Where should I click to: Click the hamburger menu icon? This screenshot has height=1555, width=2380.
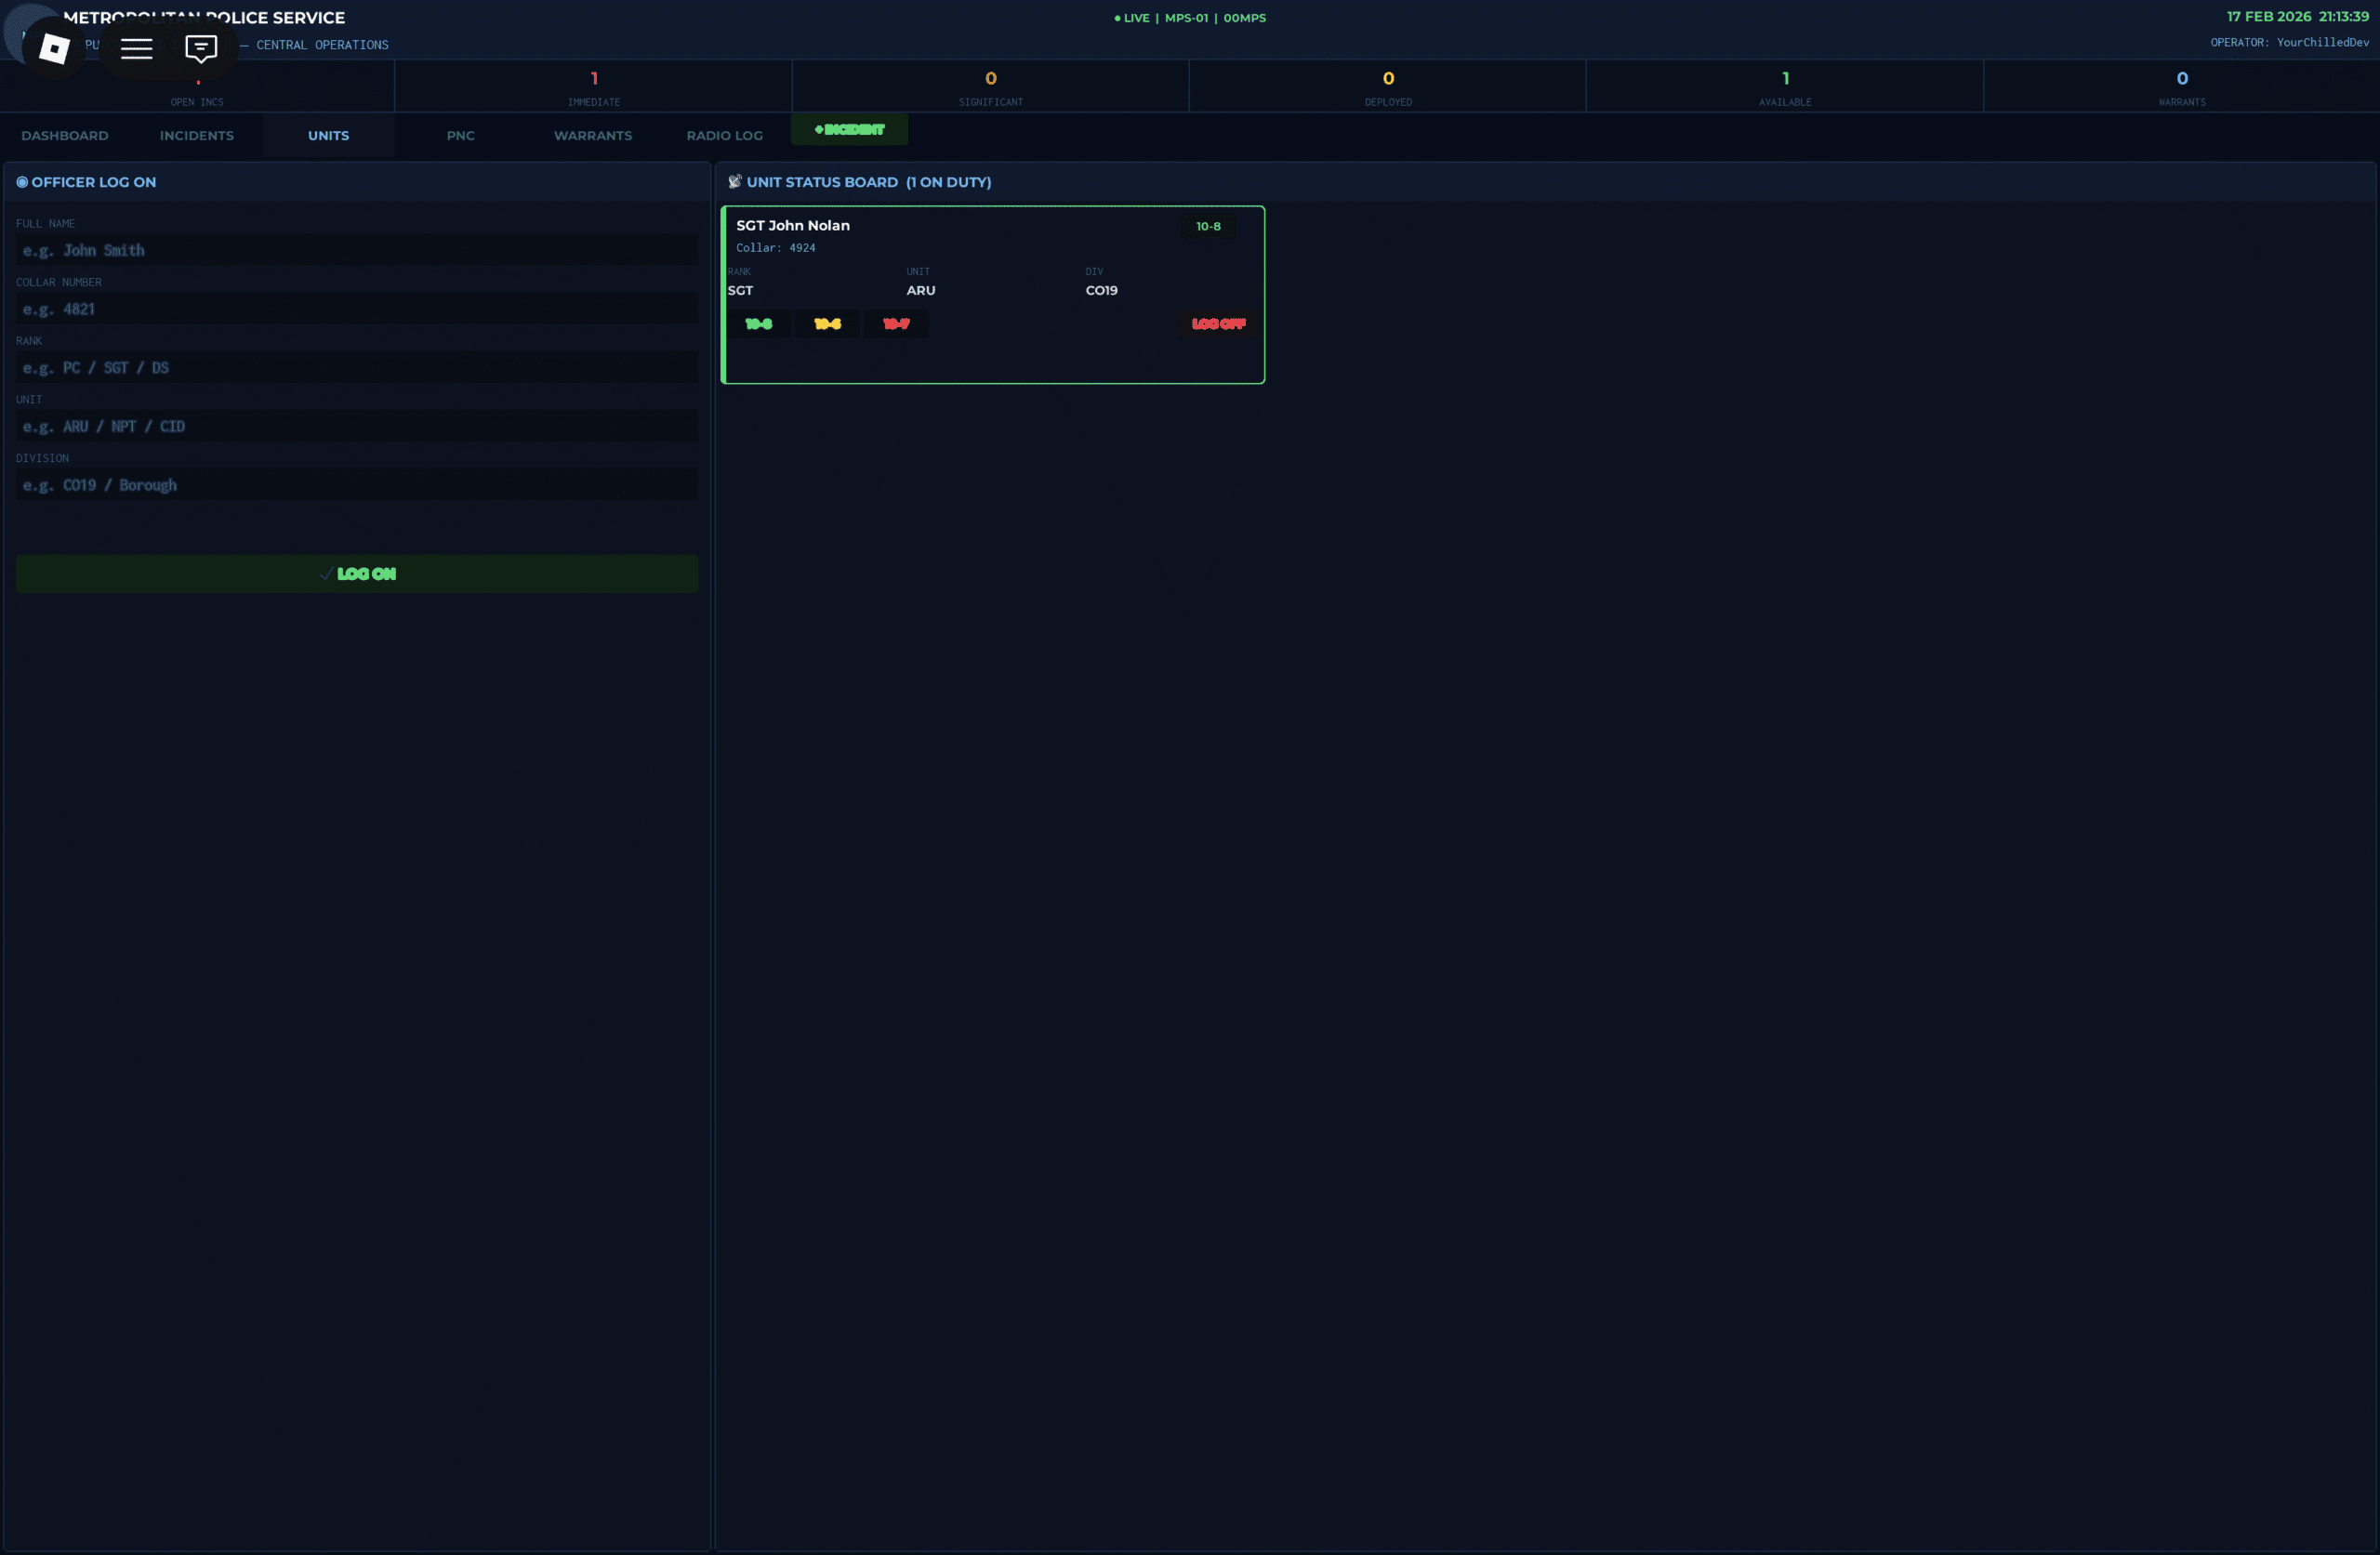click(x=137, y=48)
